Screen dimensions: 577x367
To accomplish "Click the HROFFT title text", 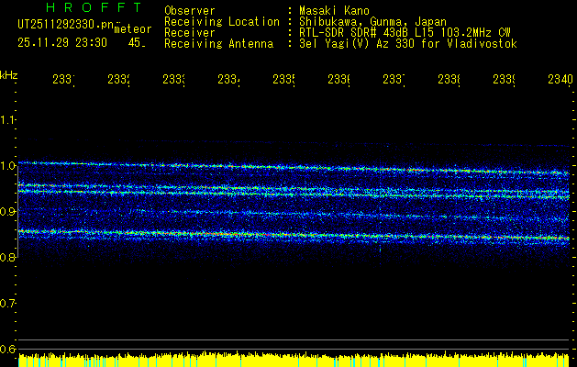I will (94, 7).
